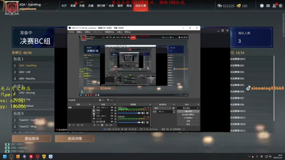Toggle lock on 图像 2 source

pos(115,110)
